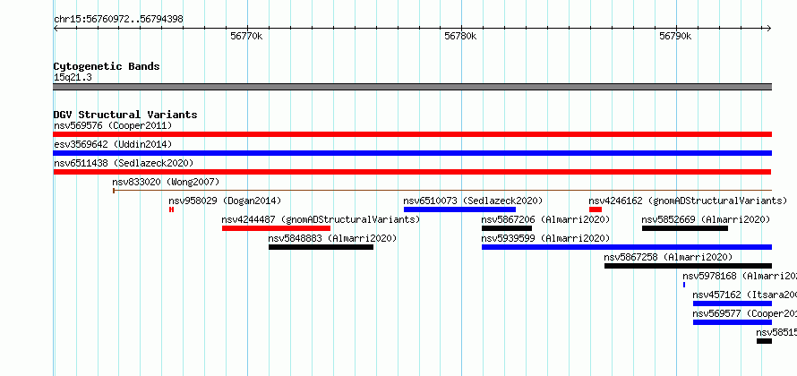Click the tiny blue nsv5978168 marker

pyautogui.click(x=684, y=285)
